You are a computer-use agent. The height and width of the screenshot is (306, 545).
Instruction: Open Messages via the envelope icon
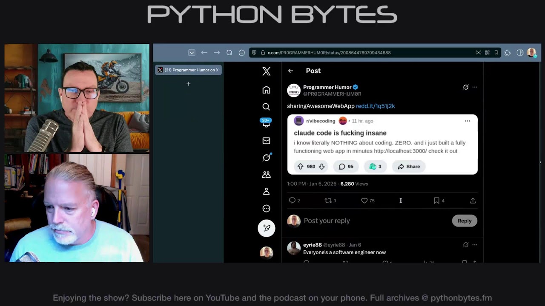coord(266,141)
